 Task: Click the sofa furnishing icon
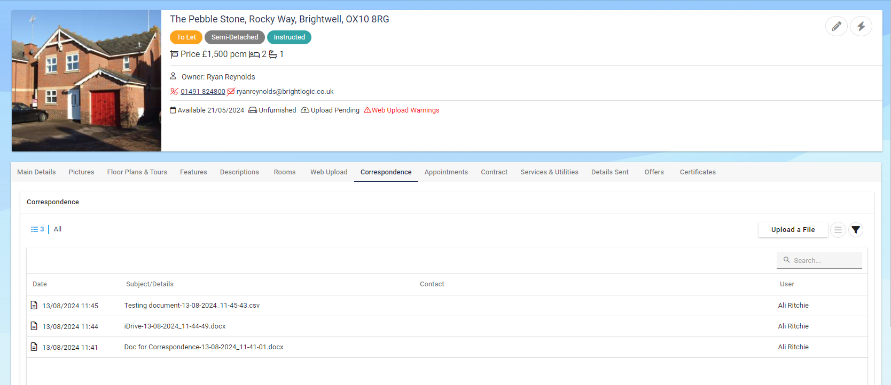(253, 110)
